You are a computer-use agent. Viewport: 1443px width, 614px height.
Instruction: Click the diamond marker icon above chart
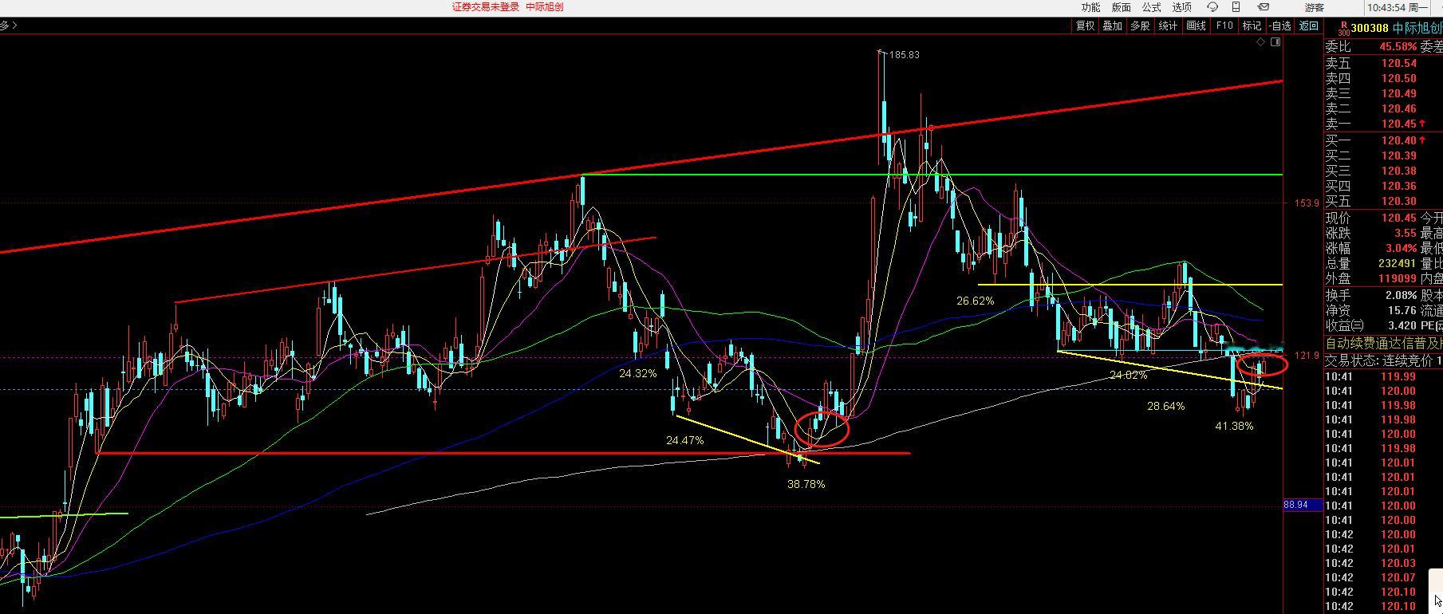point(1260,41)
